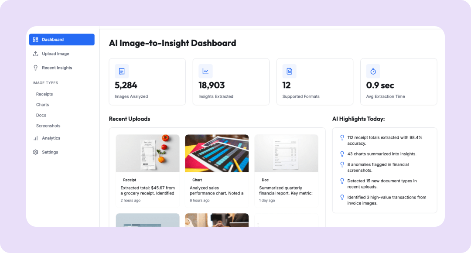Open Docs in the sidebar
Screen dimensions: 471x253
[41, 115]
